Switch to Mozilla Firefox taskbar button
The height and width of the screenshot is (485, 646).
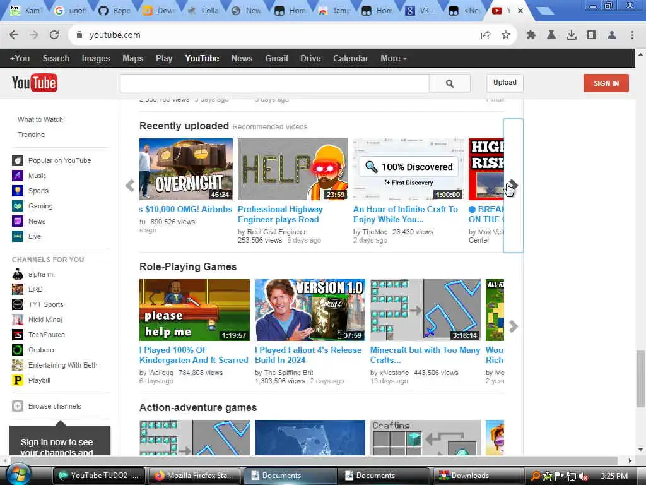click(x=194, y=476)
